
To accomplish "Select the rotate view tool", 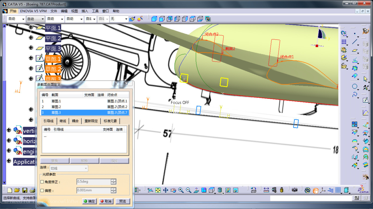I will pyautogui.click(x=173, y=190).
